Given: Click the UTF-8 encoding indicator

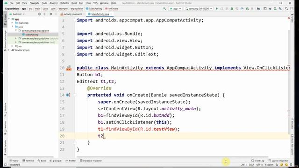Looking at the screenshot, I should point(259,165).
